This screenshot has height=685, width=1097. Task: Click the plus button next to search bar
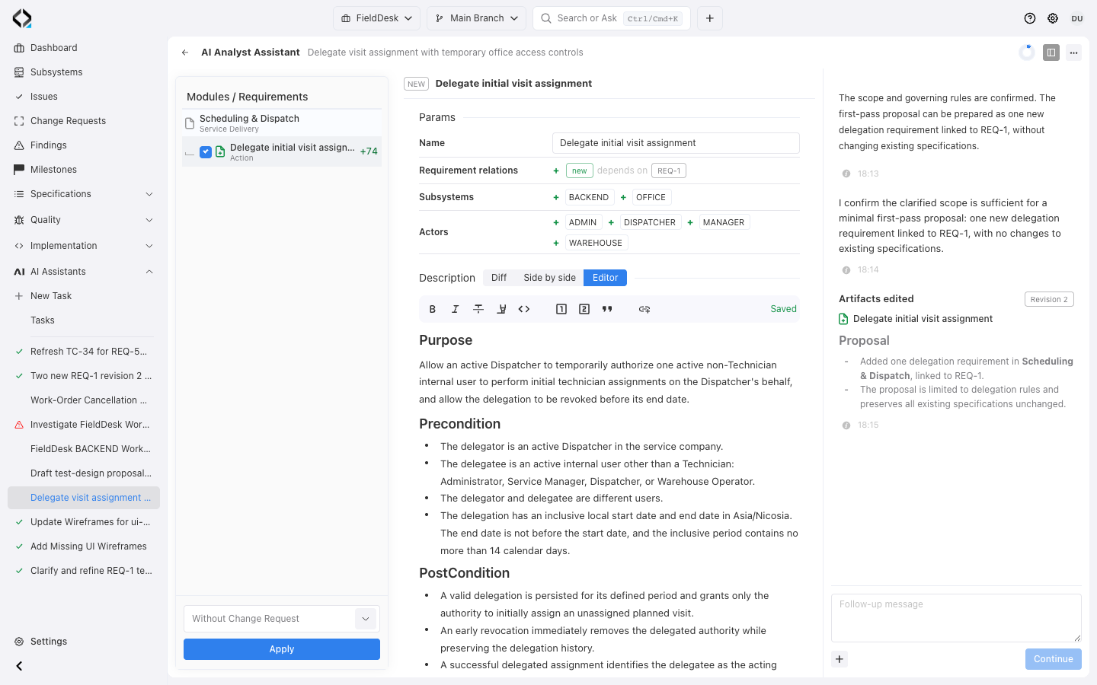[710, 18]
